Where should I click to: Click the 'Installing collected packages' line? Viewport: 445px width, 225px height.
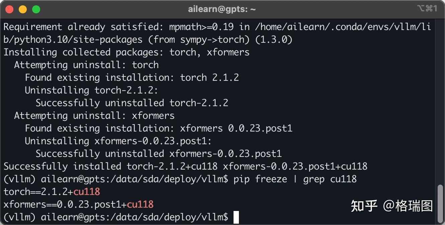pos(126,52)
